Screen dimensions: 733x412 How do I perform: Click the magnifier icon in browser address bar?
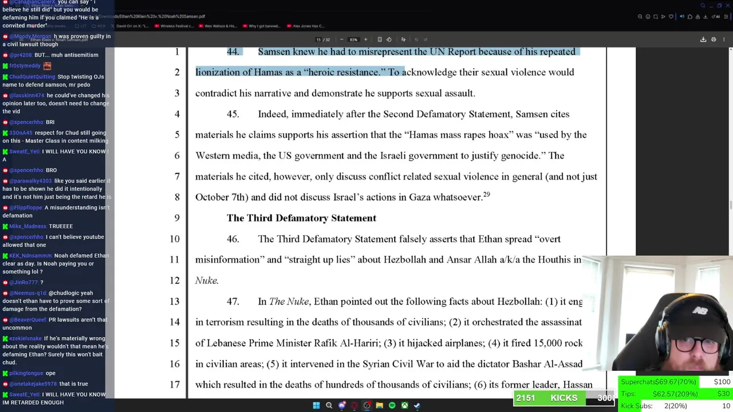tap(640, 17)
